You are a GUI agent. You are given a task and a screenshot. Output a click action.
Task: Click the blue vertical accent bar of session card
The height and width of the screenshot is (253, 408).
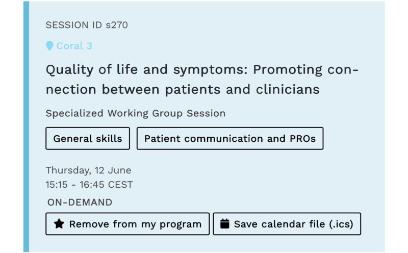pos(27,127)
